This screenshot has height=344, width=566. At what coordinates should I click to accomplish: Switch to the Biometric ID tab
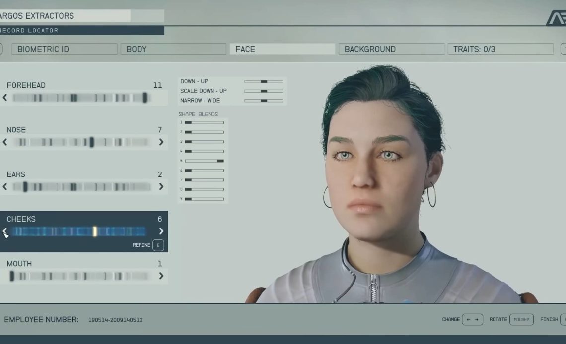pyautogui.click(x=65, y=49)
